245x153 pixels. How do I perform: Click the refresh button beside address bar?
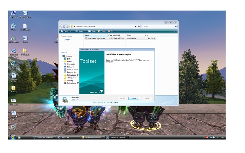[139, 26]
